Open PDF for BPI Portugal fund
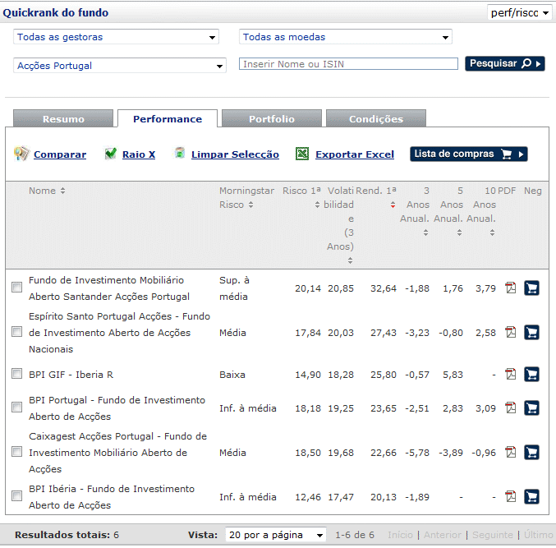556x548 pixels. tap(511, 408)
